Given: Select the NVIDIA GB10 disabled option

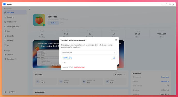Looking at the screenshot, I should [x=89, y=67].
